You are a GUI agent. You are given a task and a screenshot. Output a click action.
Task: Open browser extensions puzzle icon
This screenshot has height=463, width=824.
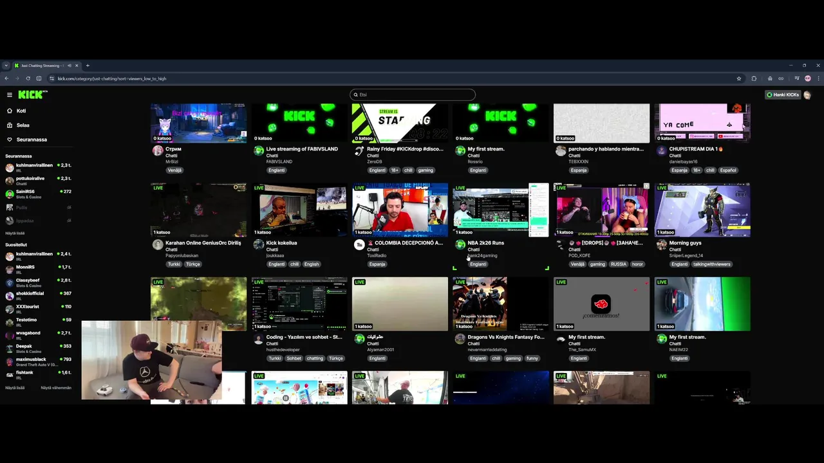tap(754, 78)
